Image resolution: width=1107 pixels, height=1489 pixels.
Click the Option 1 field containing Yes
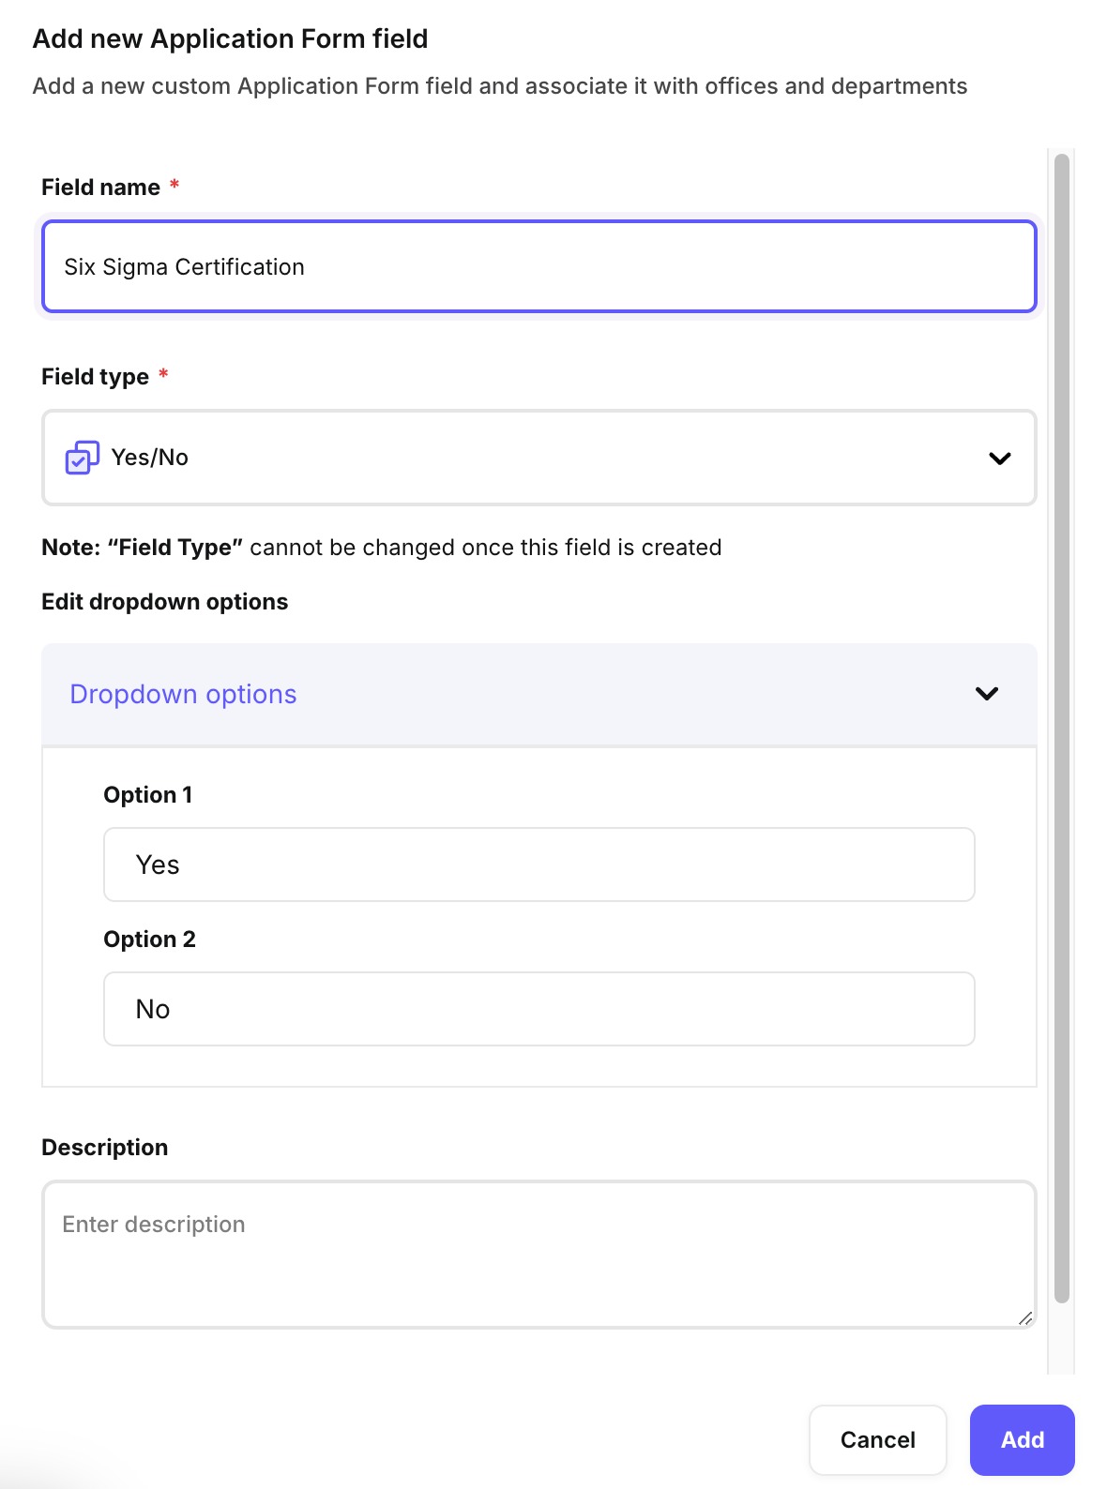pos(538,865)
